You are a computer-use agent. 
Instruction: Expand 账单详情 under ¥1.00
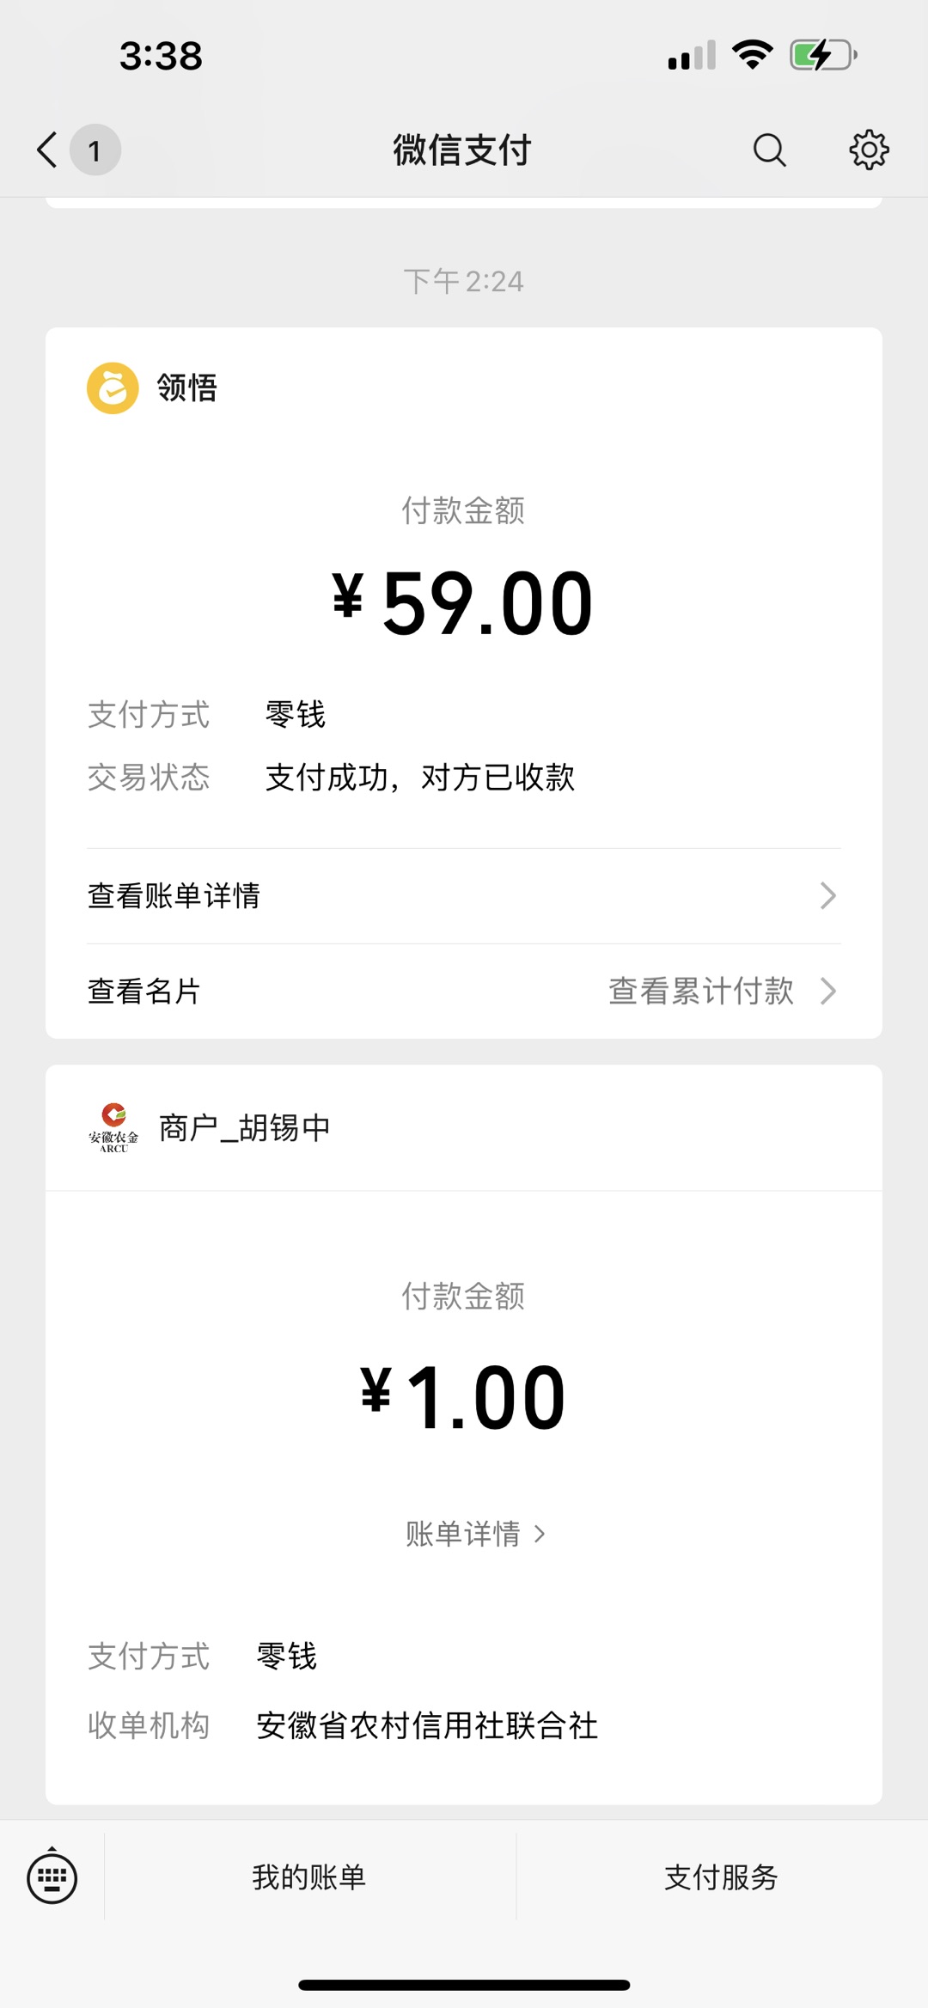click(x=475, y=1534)
